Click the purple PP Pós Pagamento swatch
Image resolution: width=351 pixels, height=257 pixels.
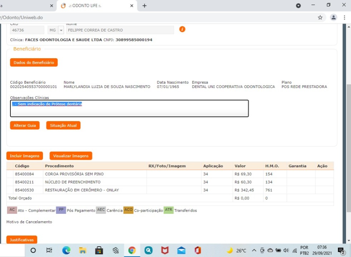point(61,210)
